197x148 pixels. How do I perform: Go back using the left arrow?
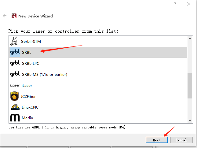pyautogui.click(x=5, y=16)
